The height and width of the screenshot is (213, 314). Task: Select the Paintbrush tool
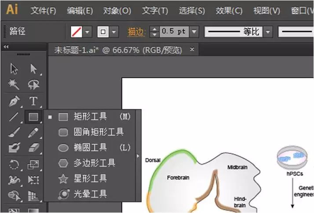click(14, 132)
